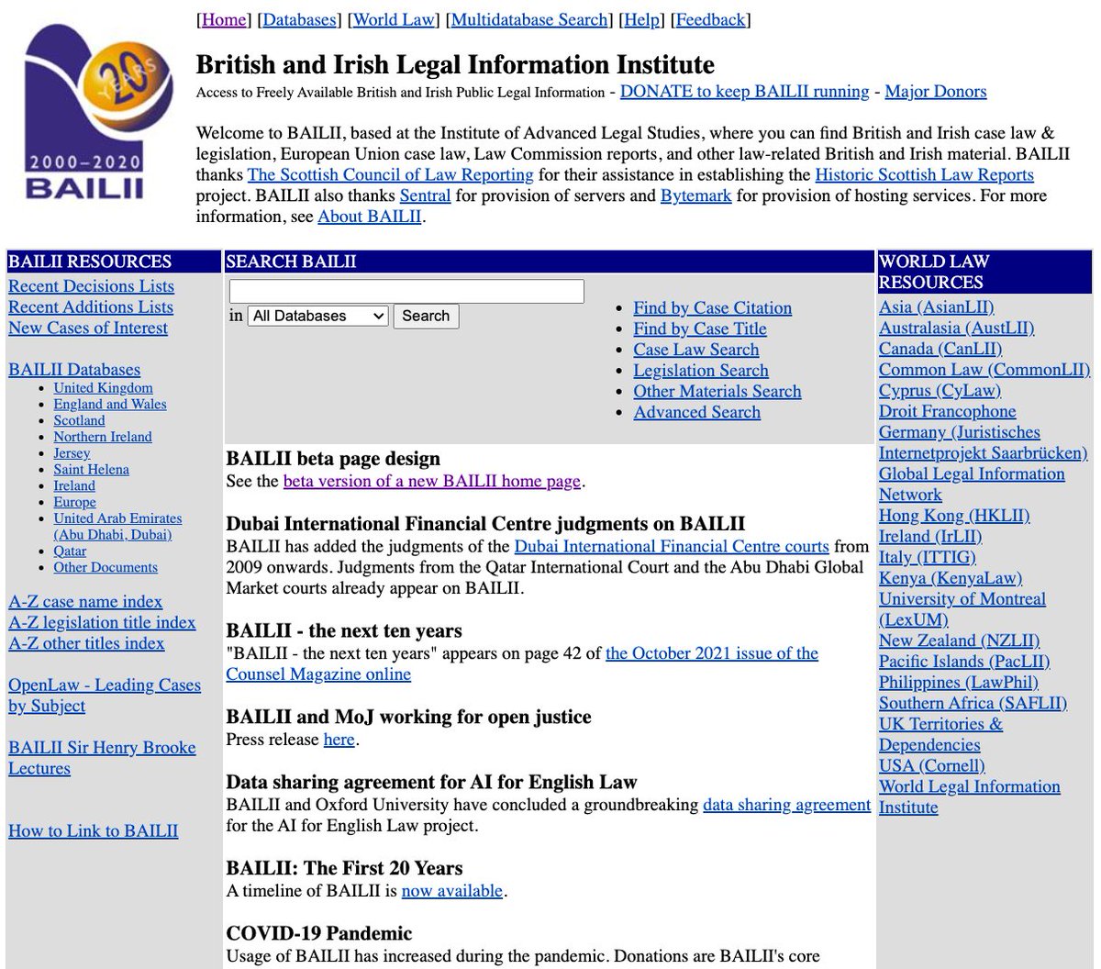
Task: Select United Kingdom database
Action: click(x=103, y=388)
